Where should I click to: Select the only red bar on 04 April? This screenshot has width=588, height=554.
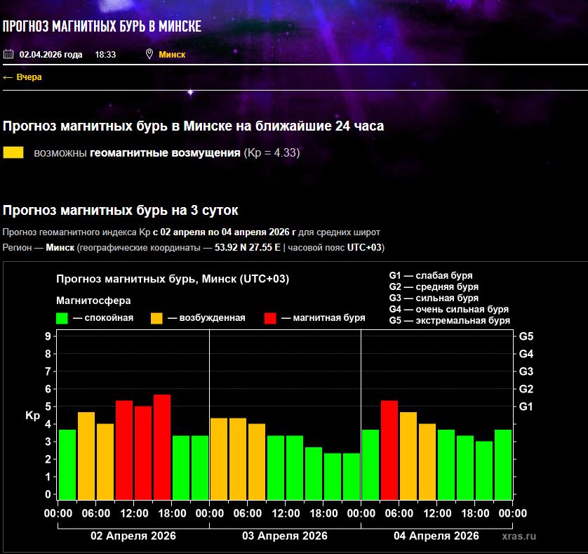point(389,449)
